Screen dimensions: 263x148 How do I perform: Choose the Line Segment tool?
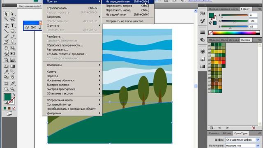click(6, 31)
